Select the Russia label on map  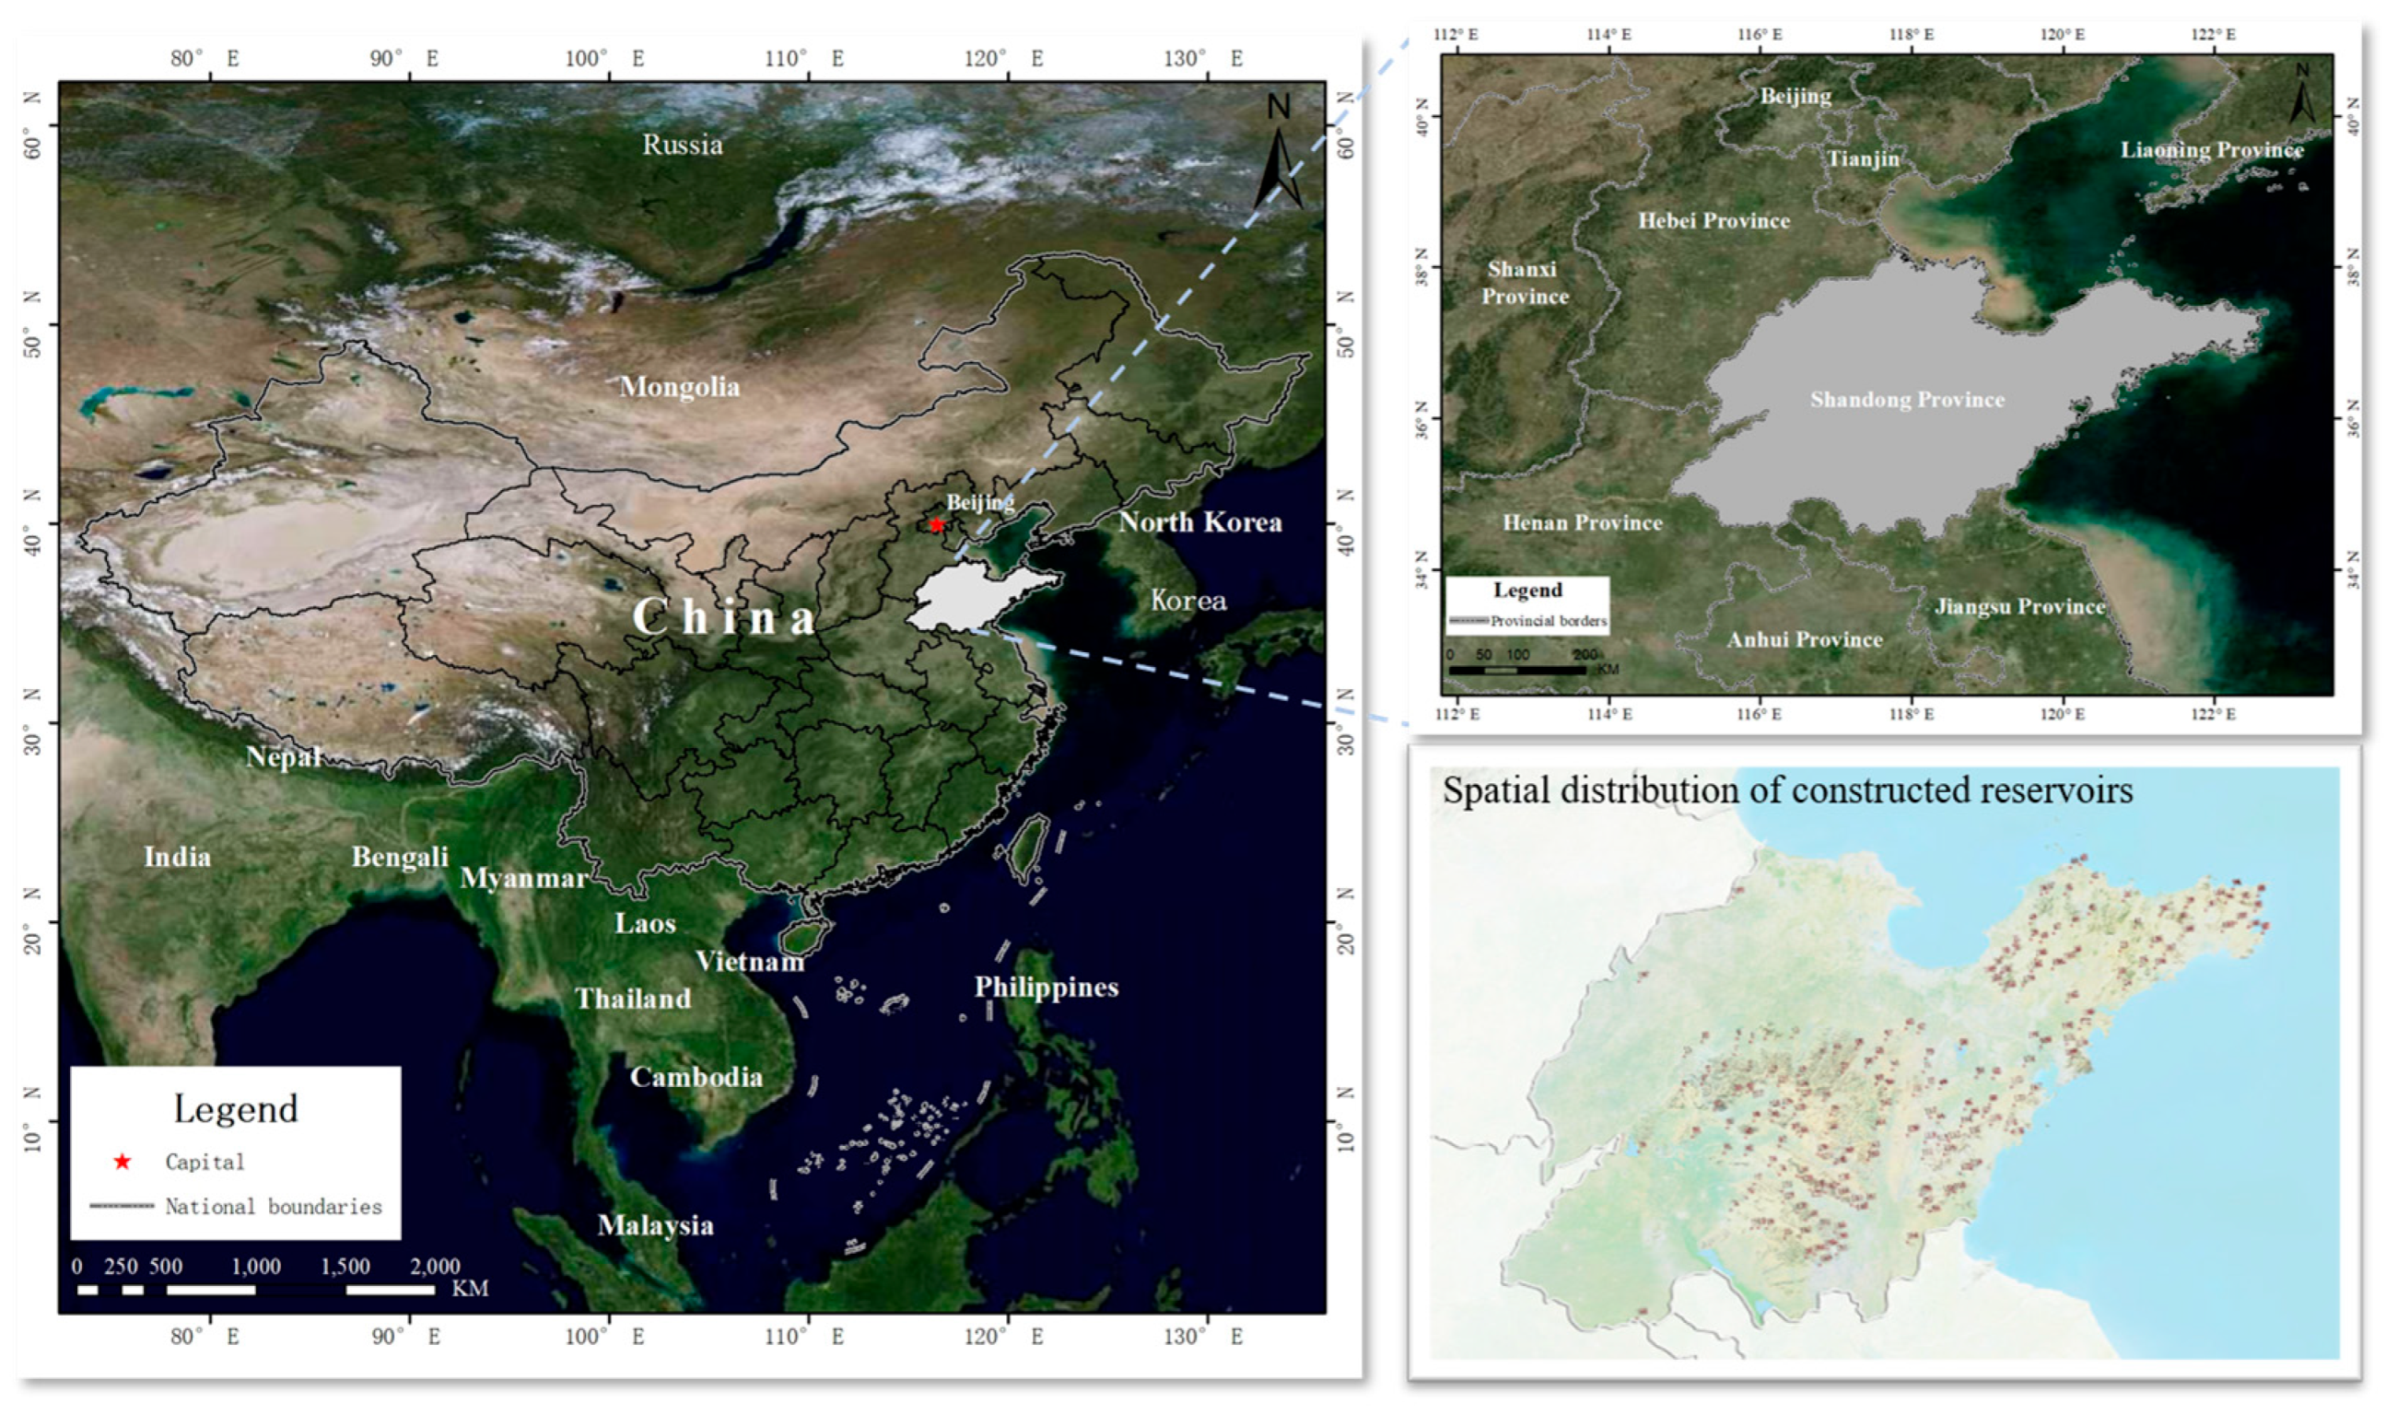682,145
